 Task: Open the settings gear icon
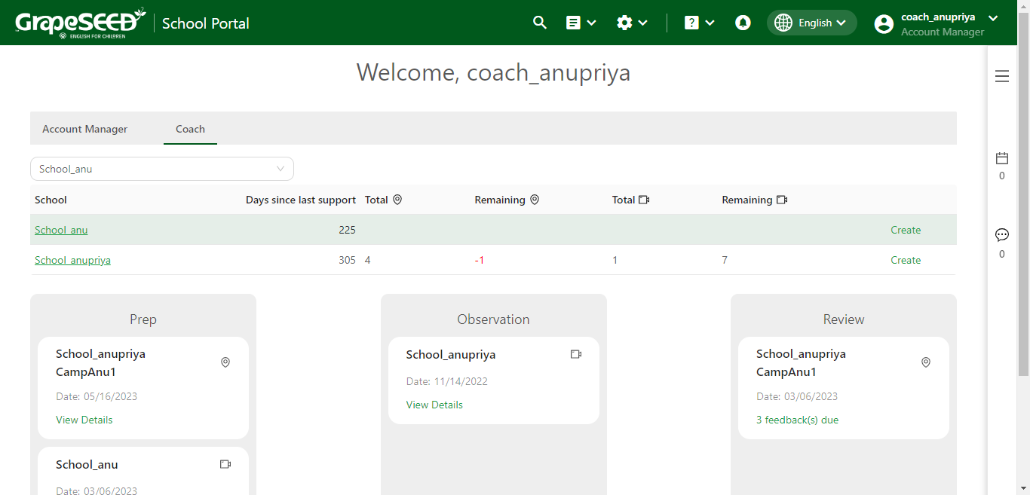click(625, 23)
